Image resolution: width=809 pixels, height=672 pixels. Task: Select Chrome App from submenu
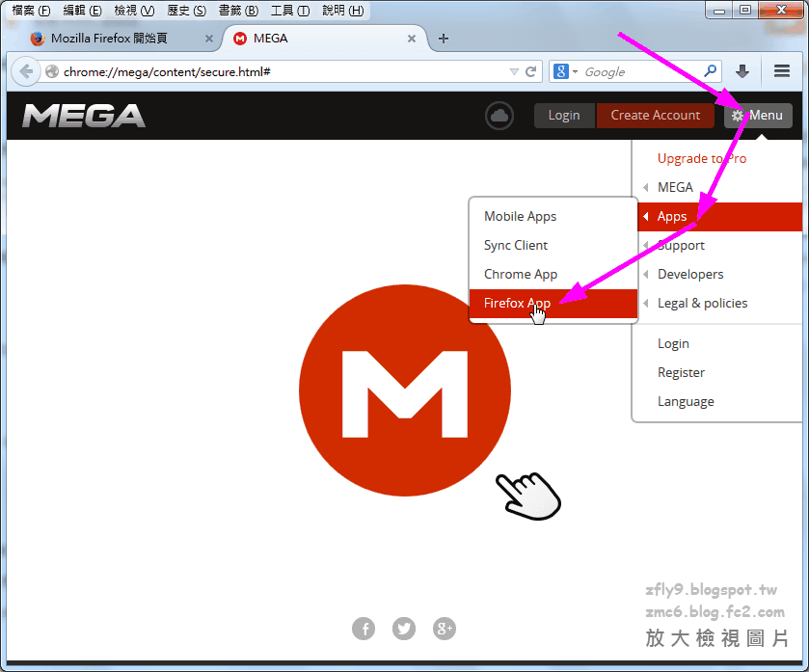click(x=553, y=275)
